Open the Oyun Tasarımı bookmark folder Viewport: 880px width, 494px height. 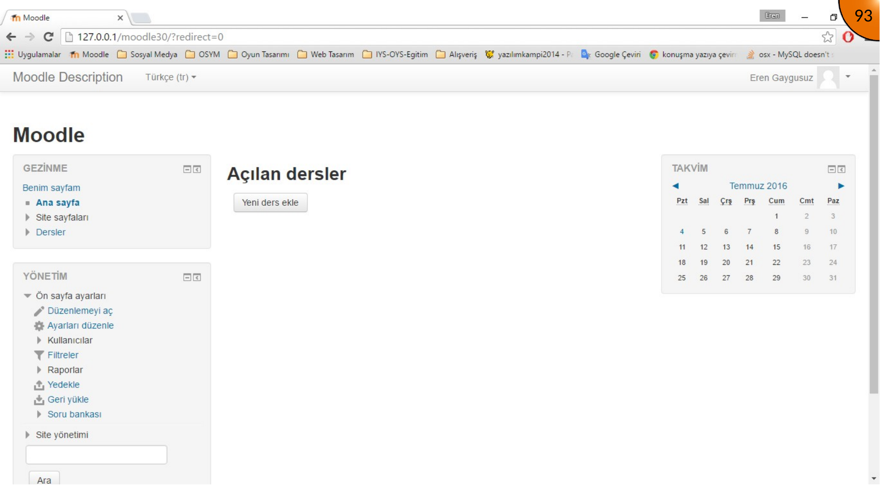point(259,54)
